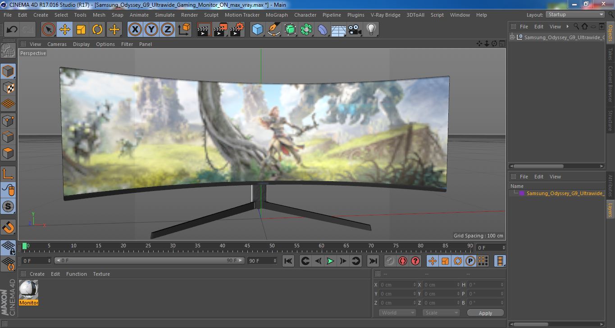Click frame 45 on timeline ruler
This screenshot has width=615, height=328.
tap(247, 246)
